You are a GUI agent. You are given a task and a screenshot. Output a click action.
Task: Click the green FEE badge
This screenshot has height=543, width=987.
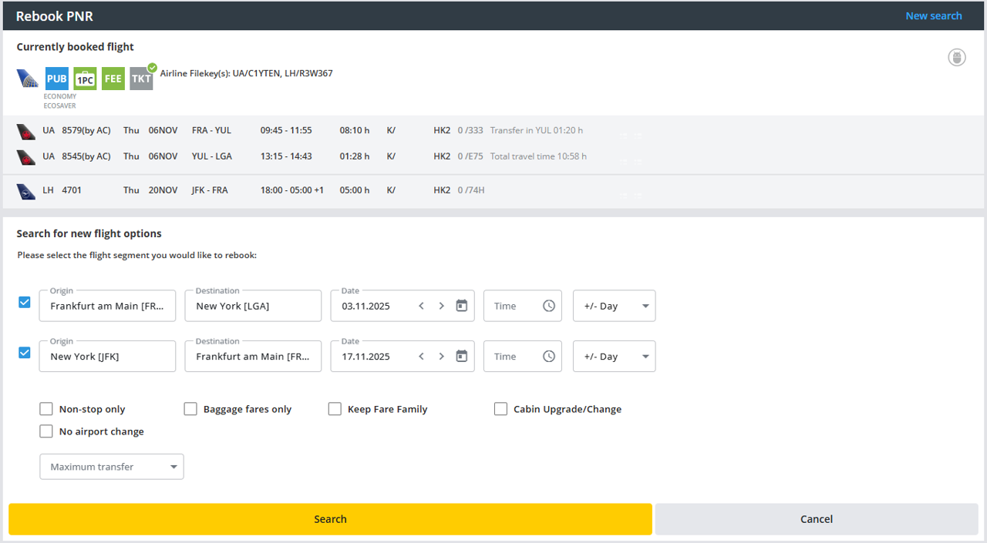point(113,79)
